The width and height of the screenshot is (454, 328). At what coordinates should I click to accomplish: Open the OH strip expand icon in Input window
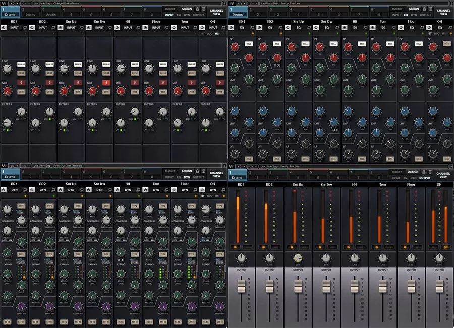point(223,28)
